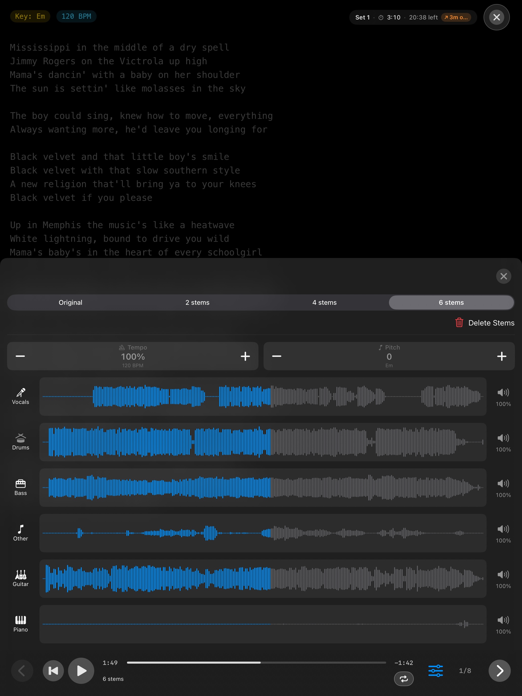Screen dimensions: 522x696
Task: Mute the Piano stem speaker
Action: [503, 620]
